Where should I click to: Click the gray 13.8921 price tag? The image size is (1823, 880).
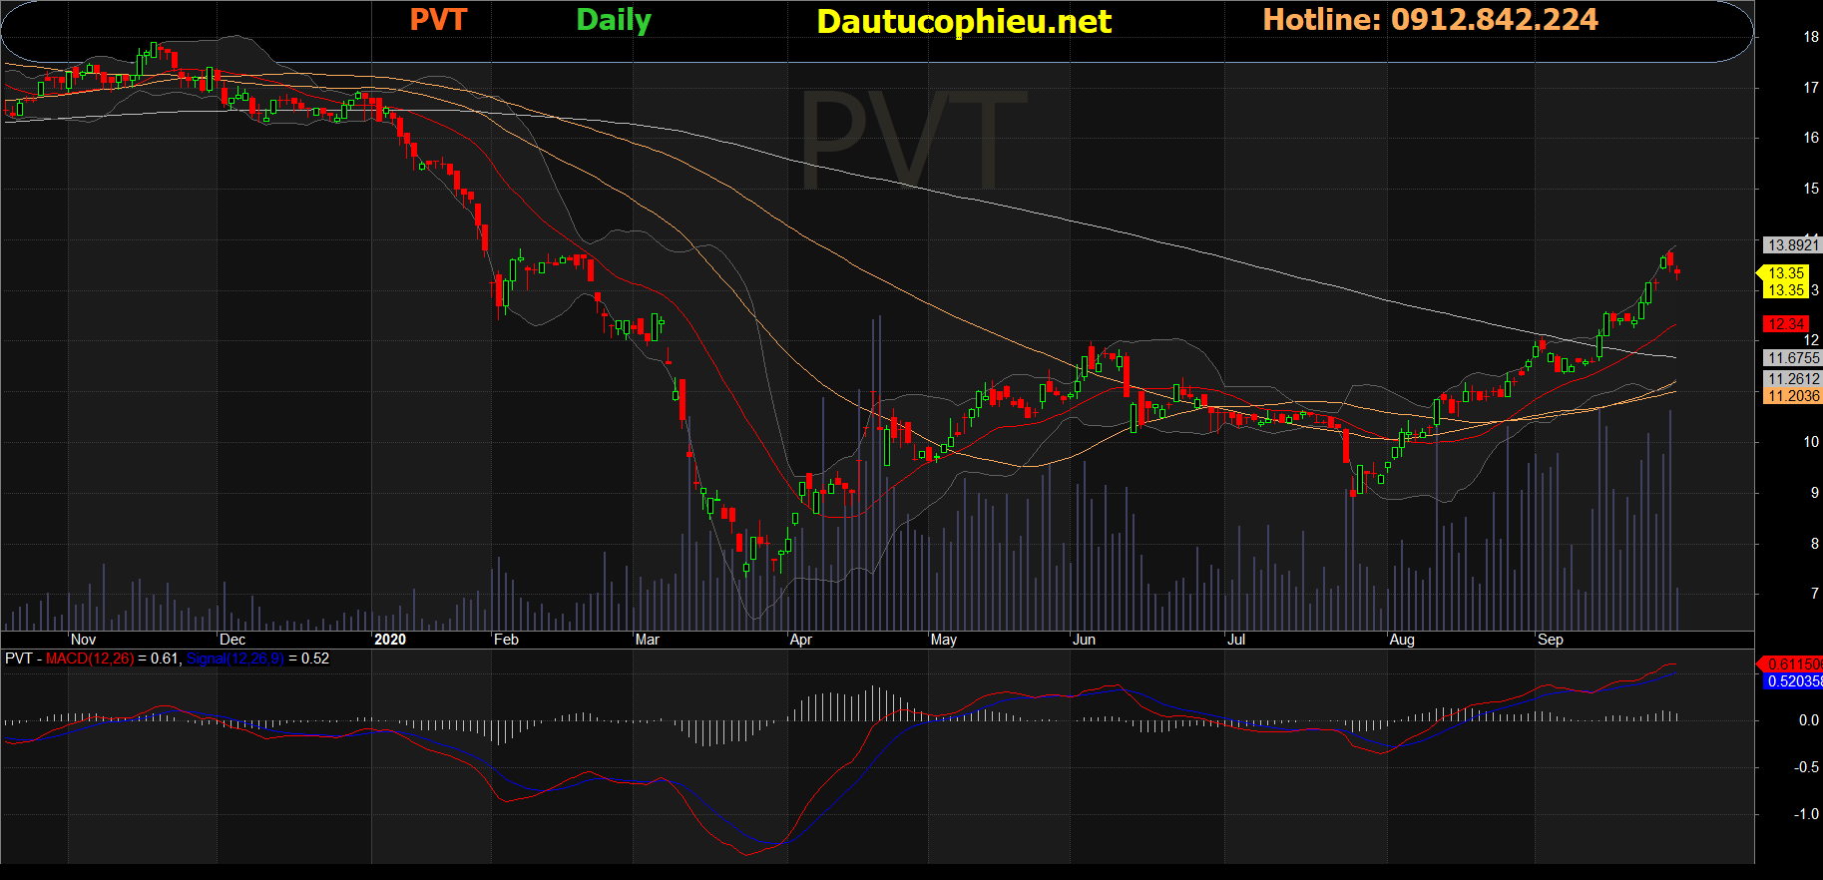(x=1793, y=245)
